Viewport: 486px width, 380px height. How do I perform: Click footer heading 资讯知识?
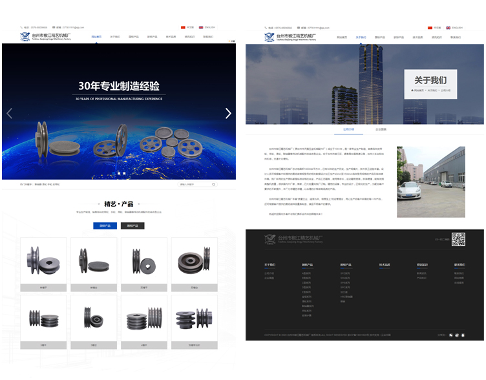point(422,265)
